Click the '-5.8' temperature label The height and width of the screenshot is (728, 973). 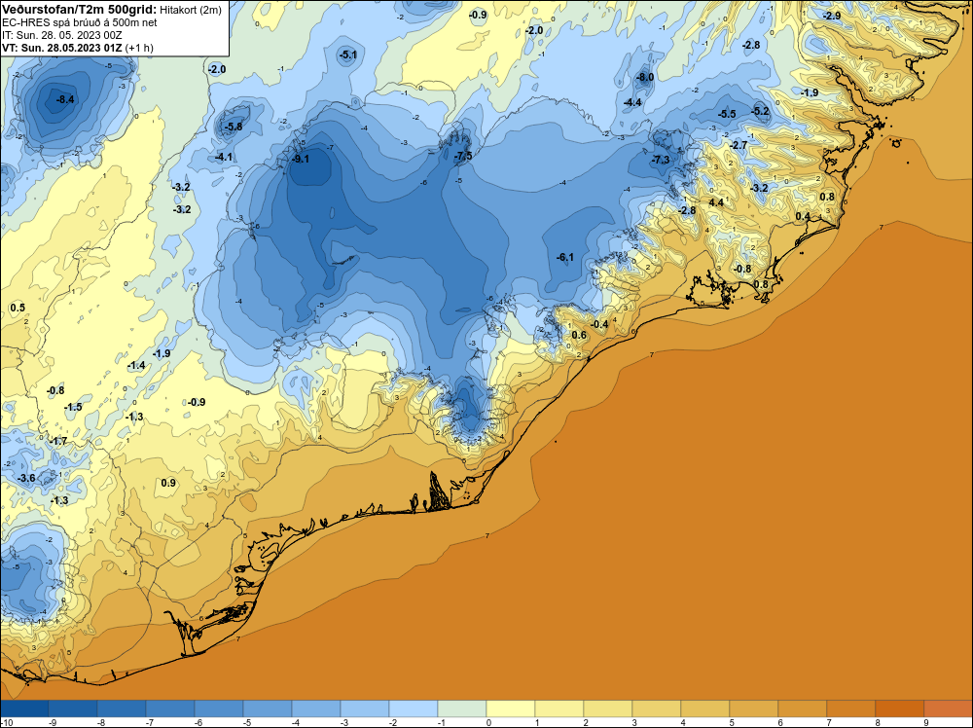[234, 127]
